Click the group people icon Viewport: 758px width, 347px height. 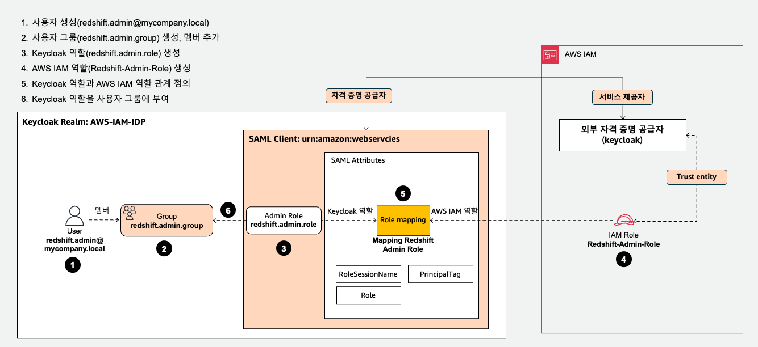pos(130,213)
